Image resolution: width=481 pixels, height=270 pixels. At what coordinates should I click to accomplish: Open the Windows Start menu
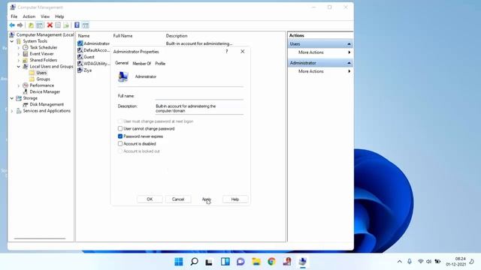coord(179,262)
